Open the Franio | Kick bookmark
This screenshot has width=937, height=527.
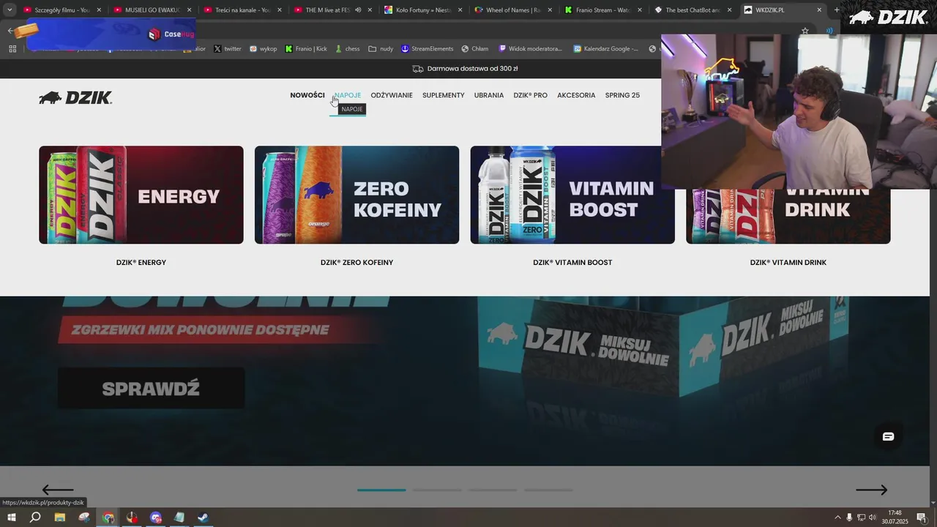coord(306,48)
